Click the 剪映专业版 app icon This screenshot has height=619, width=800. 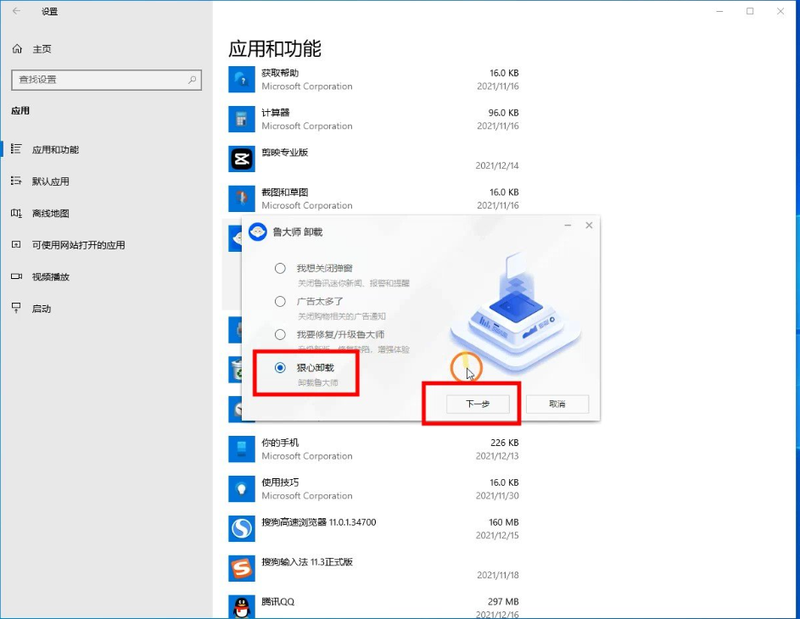(x=241, y=159)
